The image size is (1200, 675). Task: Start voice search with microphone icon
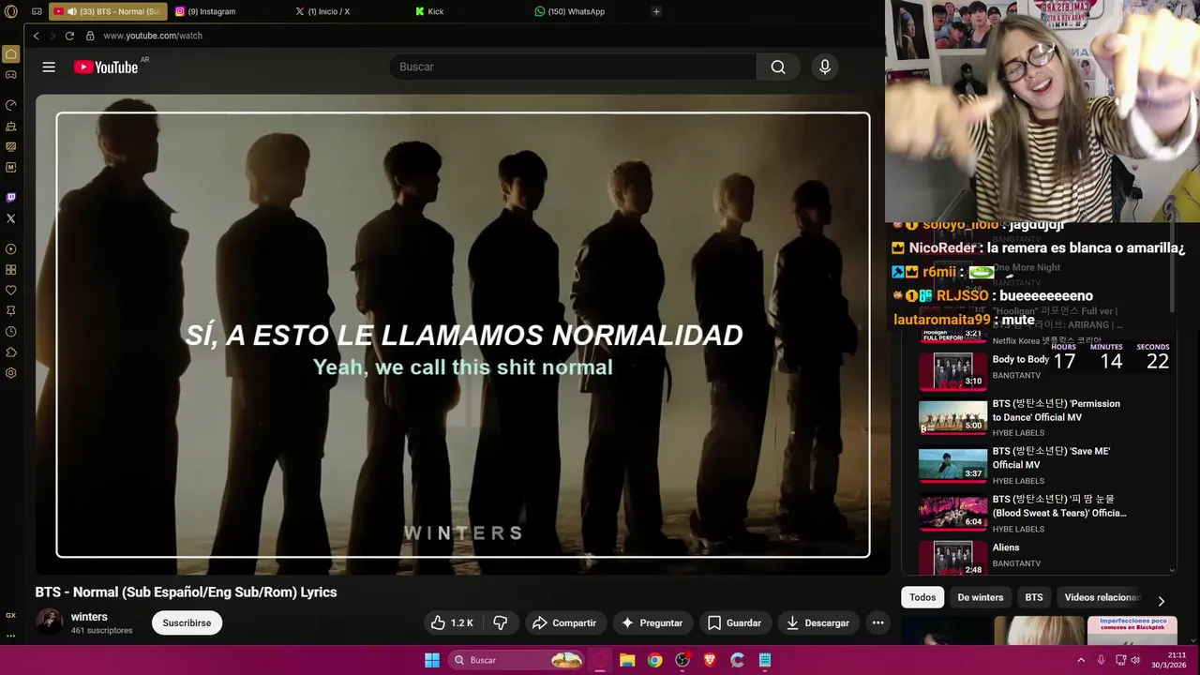[x=825, y=67]
